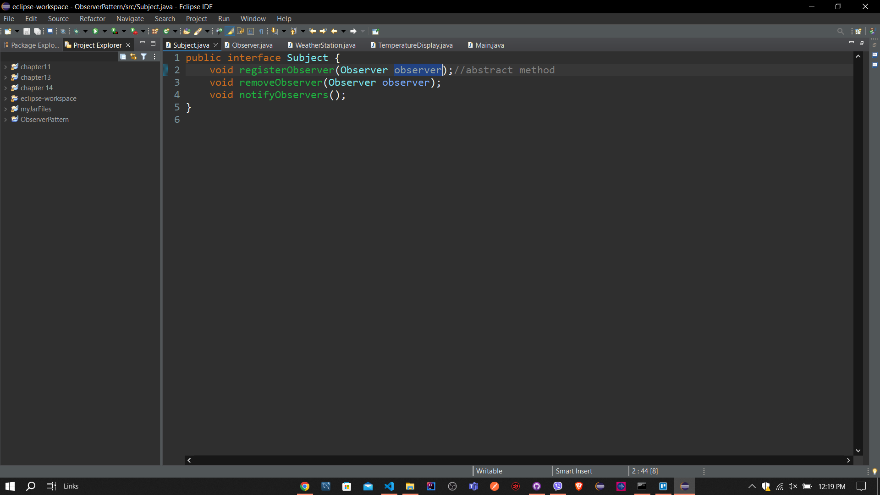The width and height of the screenshot is (880, 495).
Task: Minimize the Project Explorer panel
Action: pos(143,43)
